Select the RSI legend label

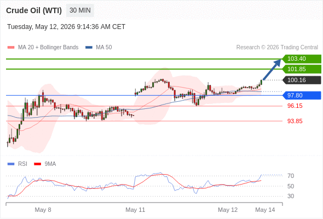(22, 164)
